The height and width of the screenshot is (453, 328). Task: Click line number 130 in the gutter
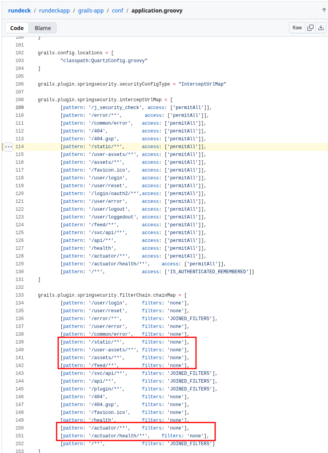tap(20, 272)
